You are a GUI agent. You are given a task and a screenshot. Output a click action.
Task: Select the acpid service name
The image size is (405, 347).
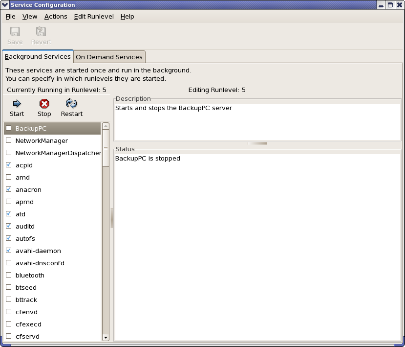(24, 165)
